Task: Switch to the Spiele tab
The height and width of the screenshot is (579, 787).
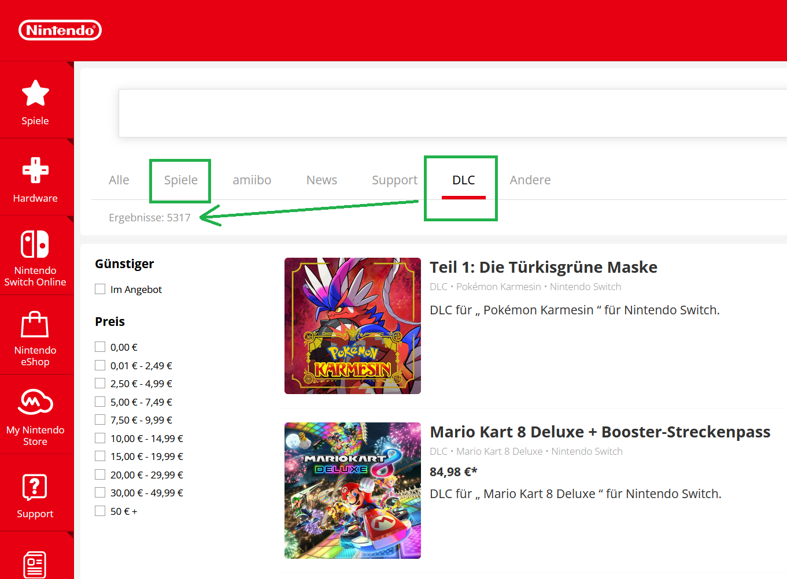Action: (x=180, y=180)
